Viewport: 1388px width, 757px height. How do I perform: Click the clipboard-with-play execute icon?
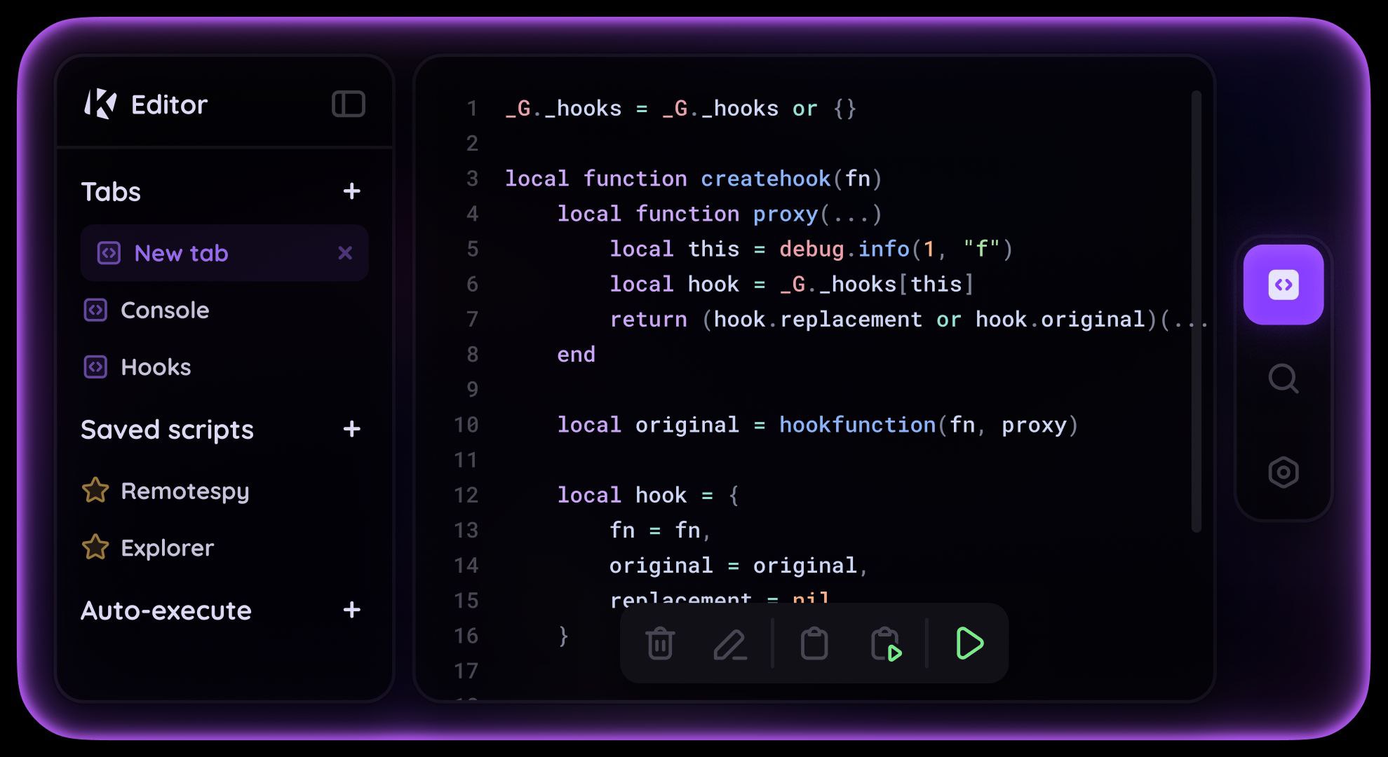click(885, 644)
